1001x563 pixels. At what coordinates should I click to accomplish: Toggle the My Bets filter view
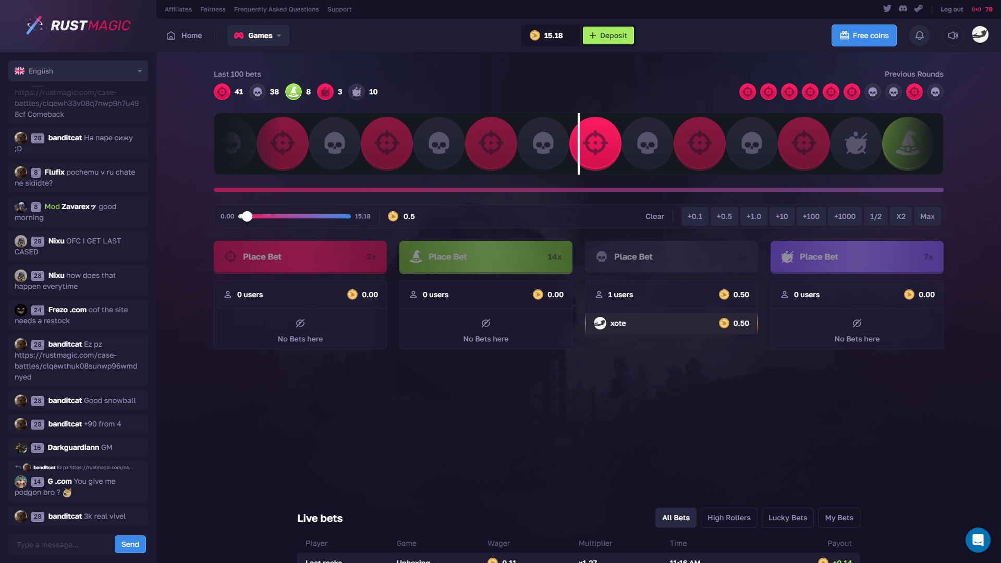pyautogui.click(x=839, y=518)
